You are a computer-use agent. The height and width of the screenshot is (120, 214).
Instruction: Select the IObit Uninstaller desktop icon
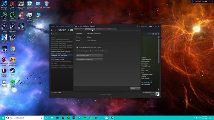point(13,16)
